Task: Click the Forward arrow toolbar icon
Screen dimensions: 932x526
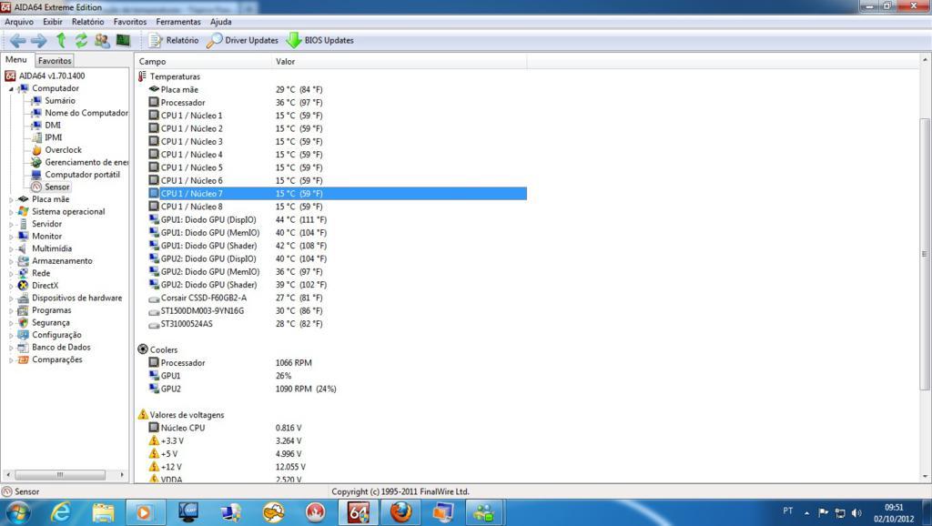Action: pos(38,40)
